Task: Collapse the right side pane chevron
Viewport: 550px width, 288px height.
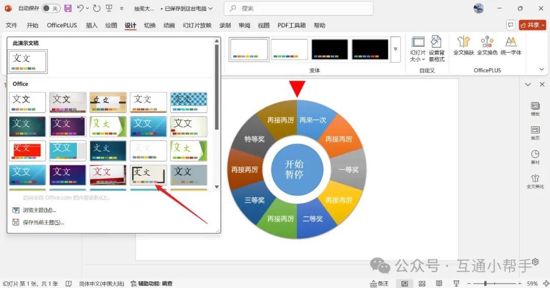Action: click(528, 84)
